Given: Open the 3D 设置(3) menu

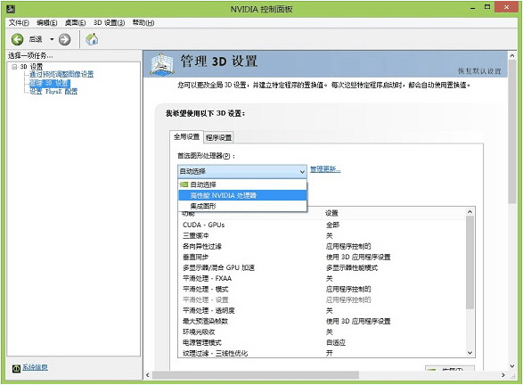Looking at the screenshot, I should [109, 22].
